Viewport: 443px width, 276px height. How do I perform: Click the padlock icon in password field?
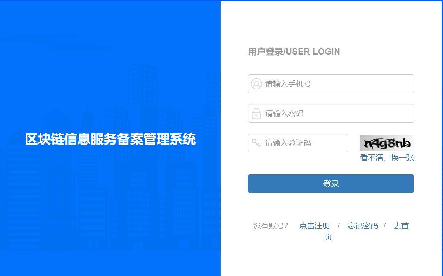[256, 113]
